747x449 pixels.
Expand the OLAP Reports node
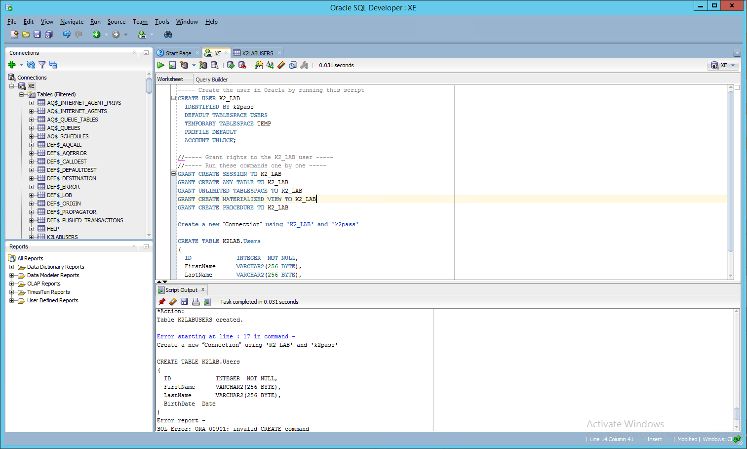[12, 284]
